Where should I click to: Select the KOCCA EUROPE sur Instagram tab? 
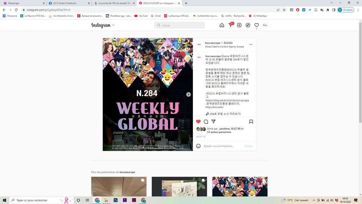(159, 3)
